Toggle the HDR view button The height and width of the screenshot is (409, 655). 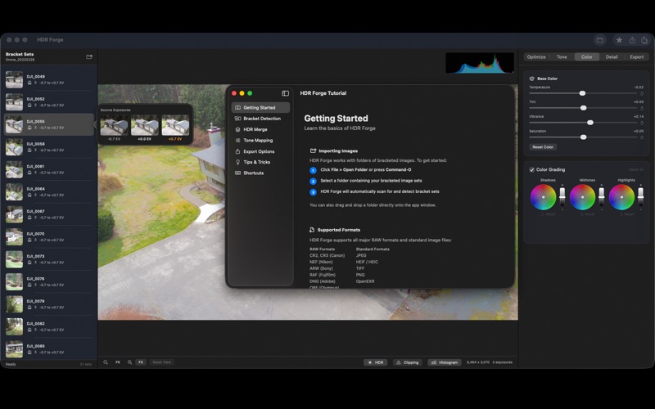click(x=376, y=362)
